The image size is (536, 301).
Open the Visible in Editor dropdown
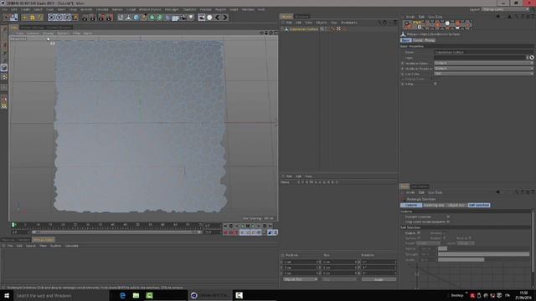click(484, 64)
